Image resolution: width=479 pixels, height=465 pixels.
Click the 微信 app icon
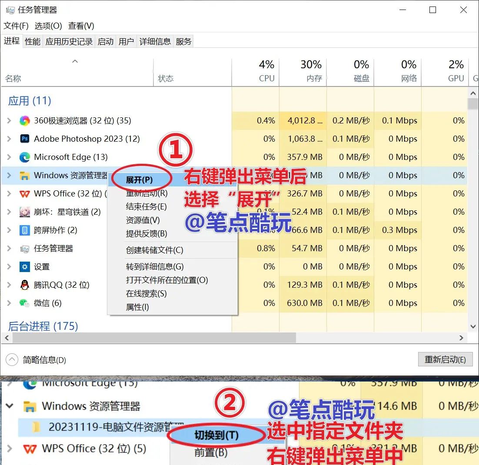[24, 303]
